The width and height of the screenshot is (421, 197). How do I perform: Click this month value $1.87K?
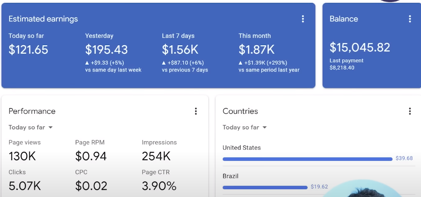point(257,50)
